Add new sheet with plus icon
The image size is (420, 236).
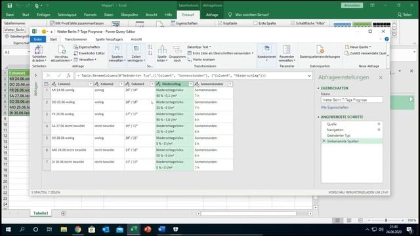coord(63,213)
